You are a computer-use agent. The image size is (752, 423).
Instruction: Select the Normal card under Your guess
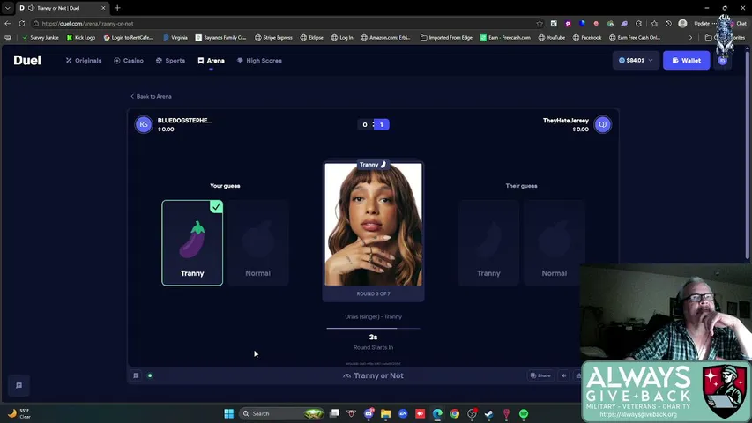pyautogui.click(x=258, y=242)
